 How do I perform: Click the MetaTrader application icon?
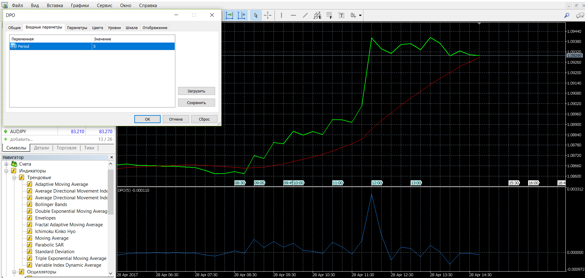[x=5, y=5]
